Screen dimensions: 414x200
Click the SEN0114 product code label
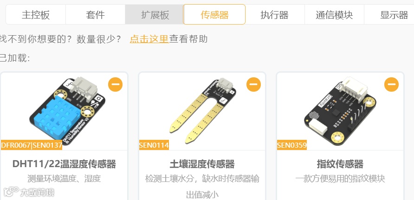(154, 145)
